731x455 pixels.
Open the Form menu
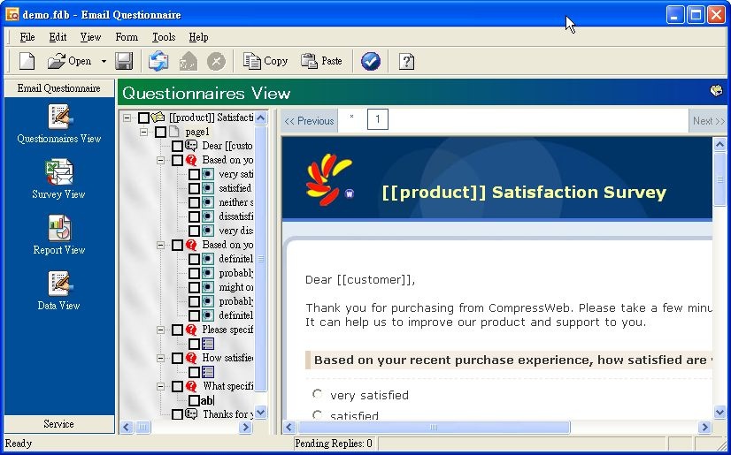tap(127, 37)
